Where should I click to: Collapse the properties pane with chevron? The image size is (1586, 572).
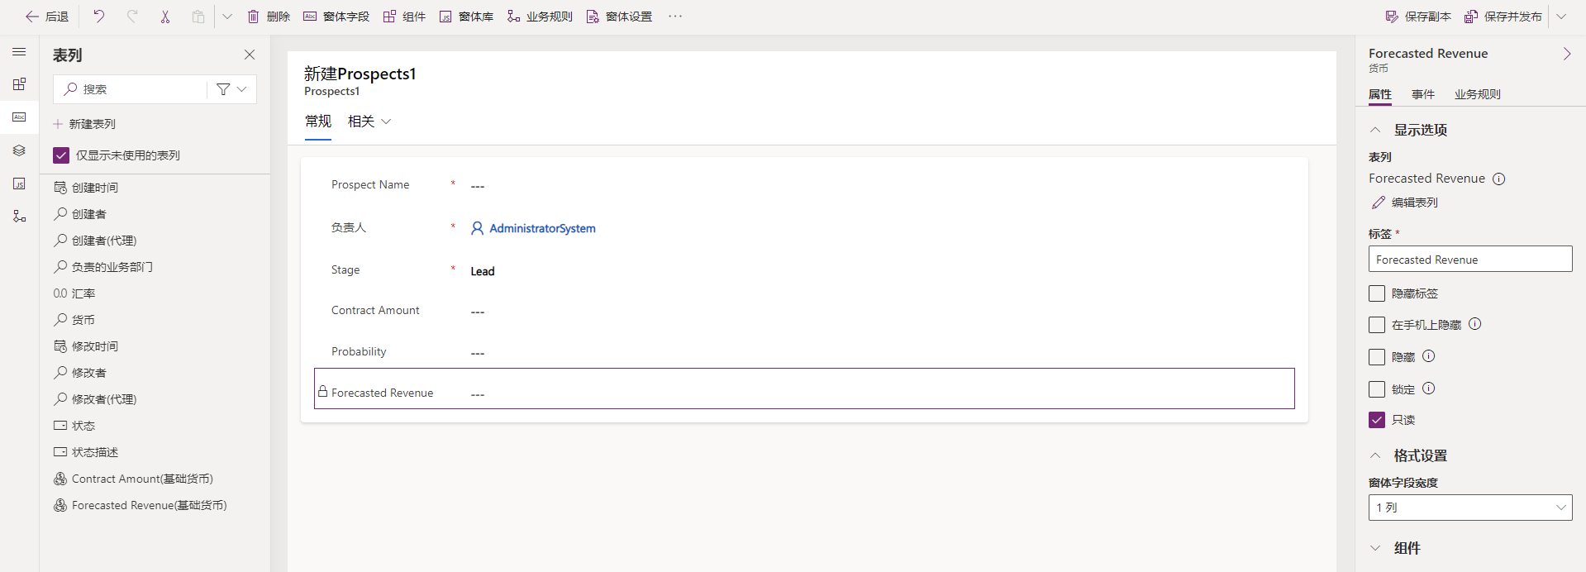(1567, 54)
